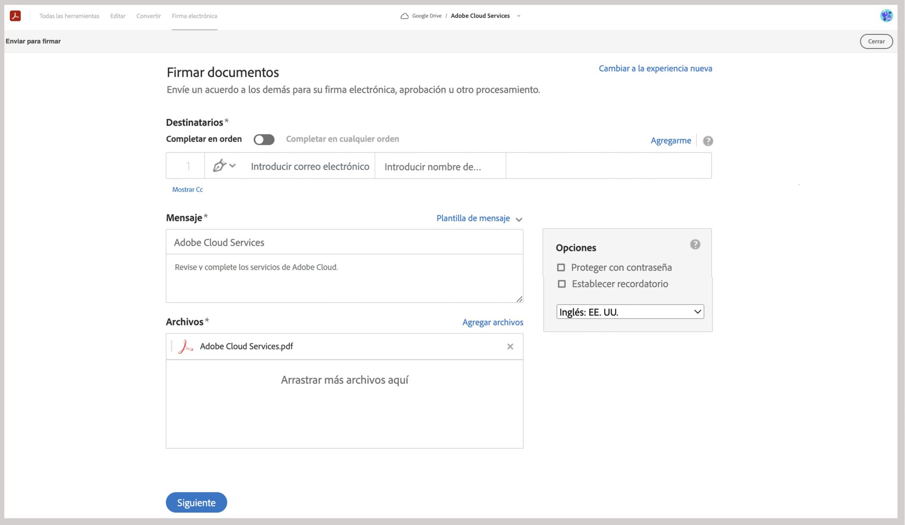Click the Cerrar button
The image size is (905, 525).
(876, 41)
